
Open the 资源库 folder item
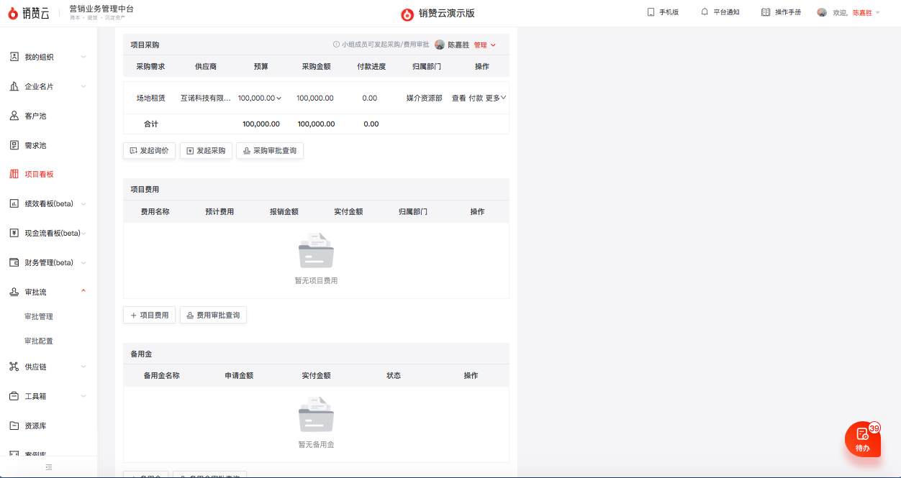click(35, 426)
